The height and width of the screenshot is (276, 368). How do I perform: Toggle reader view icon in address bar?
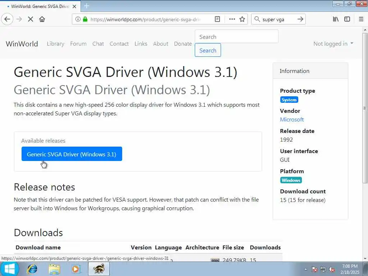217,19
